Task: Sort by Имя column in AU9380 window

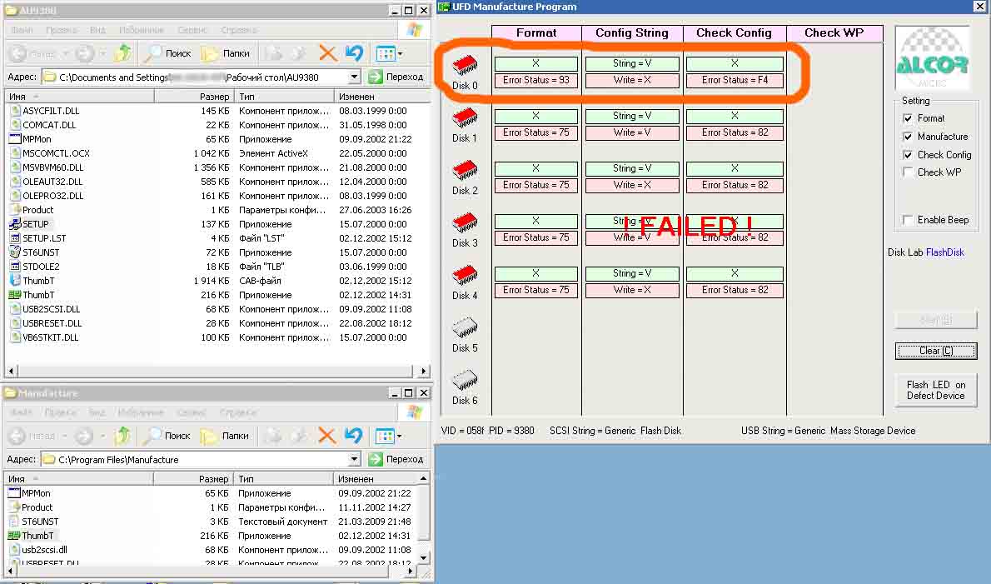Action: tap(80, 97)
